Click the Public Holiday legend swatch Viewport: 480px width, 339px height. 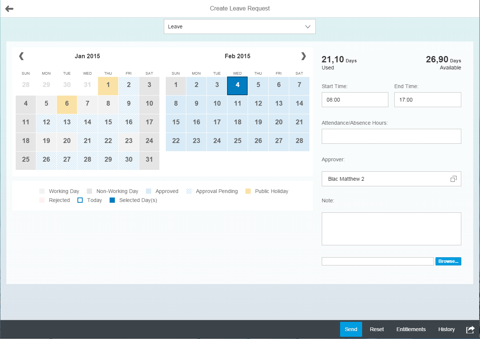coord(248,191)
